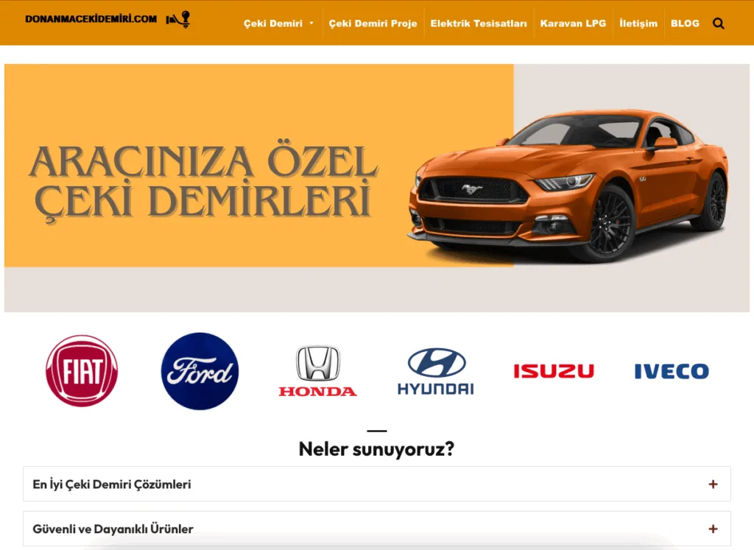
Task: Select the Ford brand logo
Action: point(200,371)
